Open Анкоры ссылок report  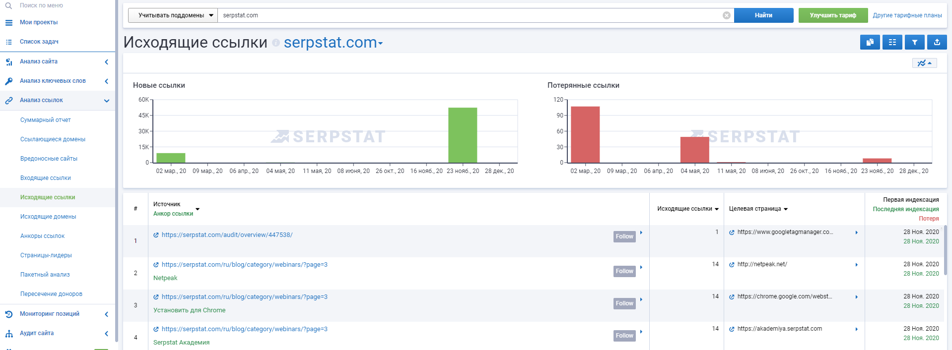pos(42,236)
